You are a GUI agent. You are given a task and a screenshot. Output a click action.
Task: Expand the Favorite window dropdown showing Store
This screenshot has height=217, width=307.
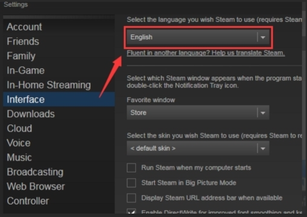(x=198, y=113)
